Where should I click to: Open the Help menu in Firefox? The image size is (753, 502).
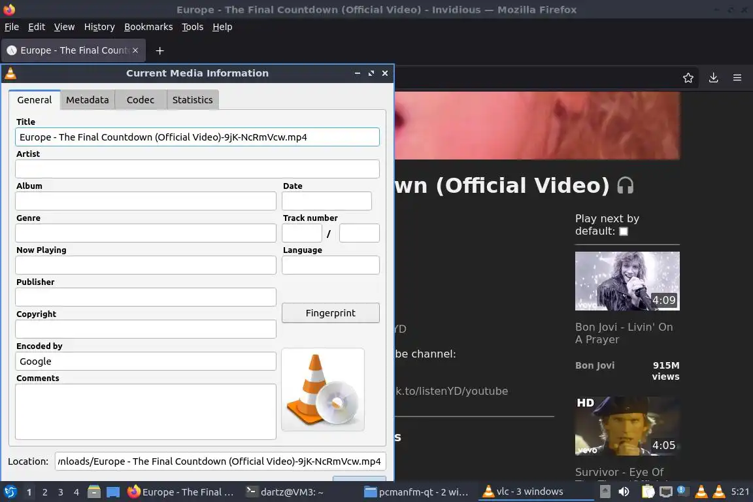pos(222,27)
